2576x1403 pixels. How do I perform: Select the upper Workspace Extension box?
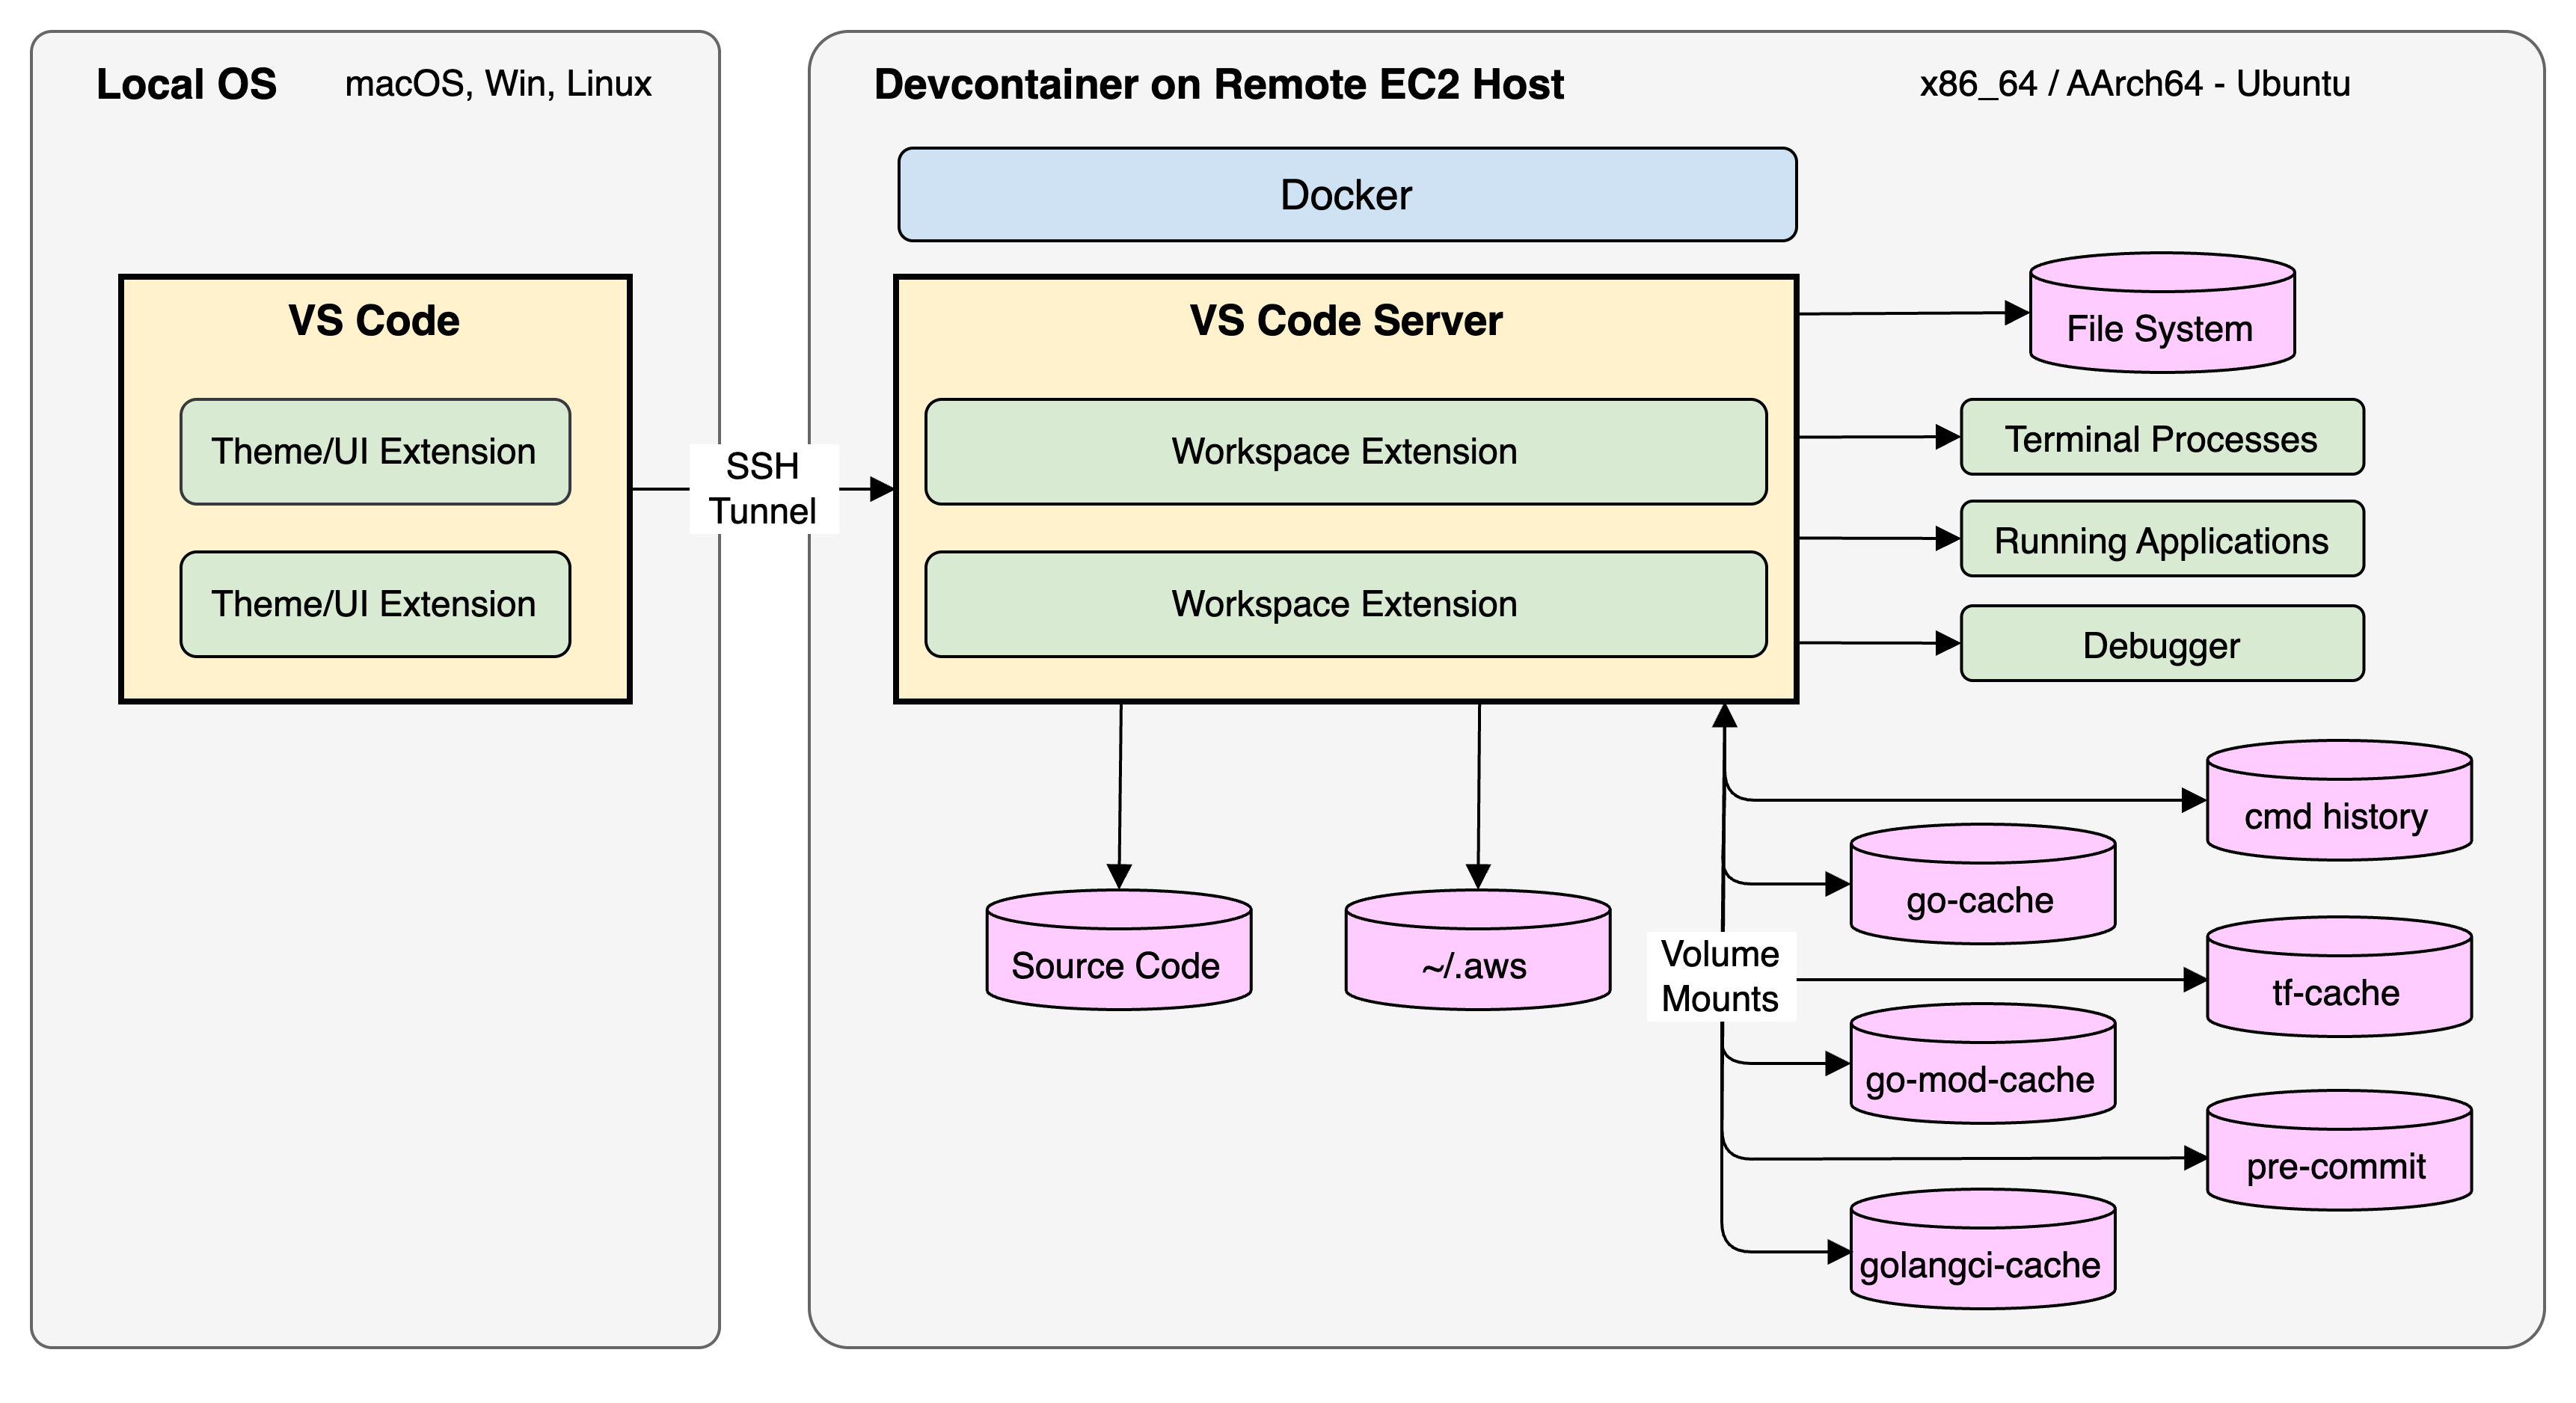click(1346, 451)
